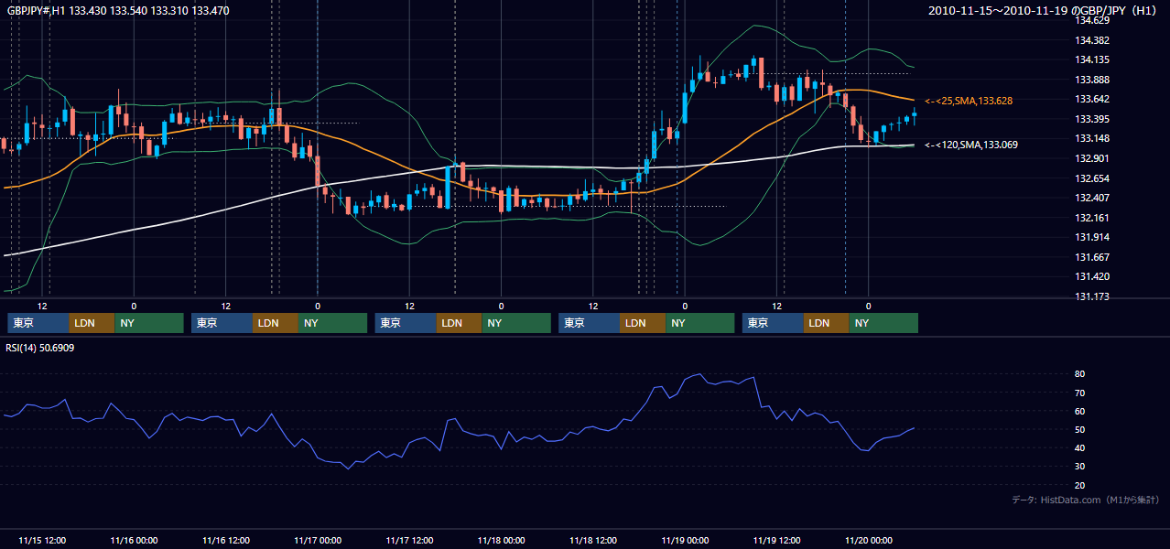Click the RSI scale value 20
The image size is (1170, 549).
pyautogui.click(x=1080, y=485)
